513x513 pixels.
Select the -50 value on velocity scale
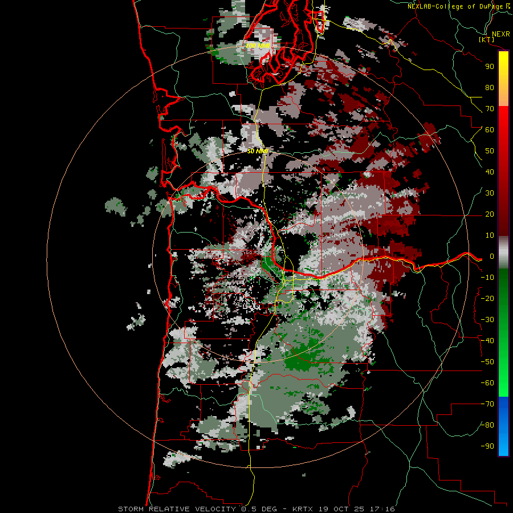coord(487,362)
